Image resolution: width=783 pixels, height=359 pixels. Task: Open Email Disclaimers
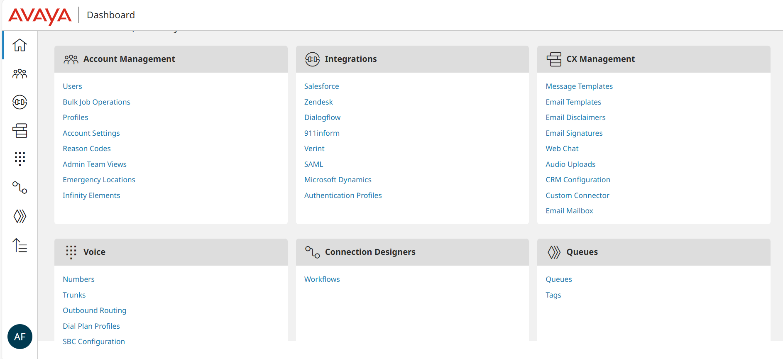pyautogui.click(x=575, y=117)
